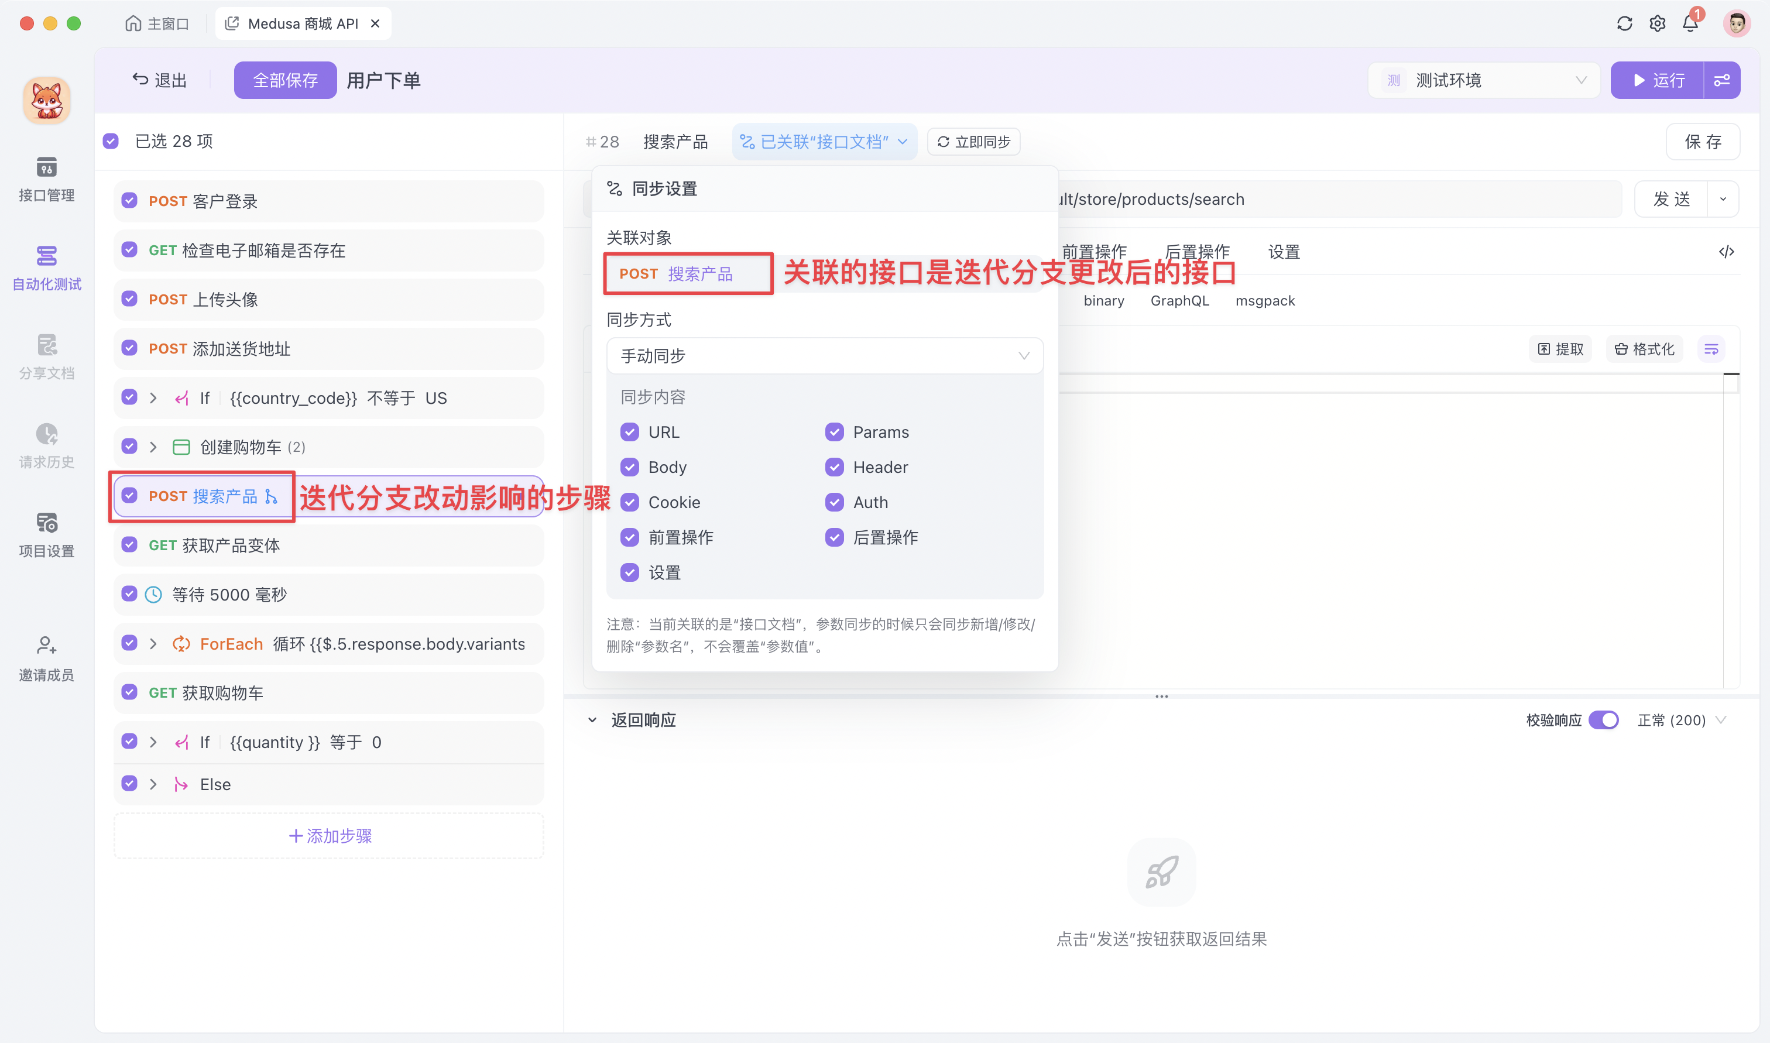This screenshot has height=1043, width=1770.
Task: Expand the ForEach loop step
Action: coord(153,643)
